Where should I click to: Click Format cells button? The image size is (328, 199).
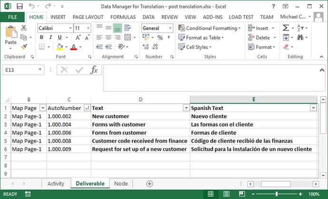(261, 47)
